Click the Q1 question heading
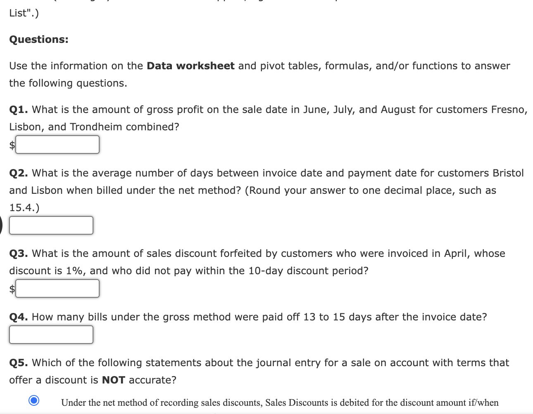The width and height of the screenshot is (533, 414). point(18,109)
